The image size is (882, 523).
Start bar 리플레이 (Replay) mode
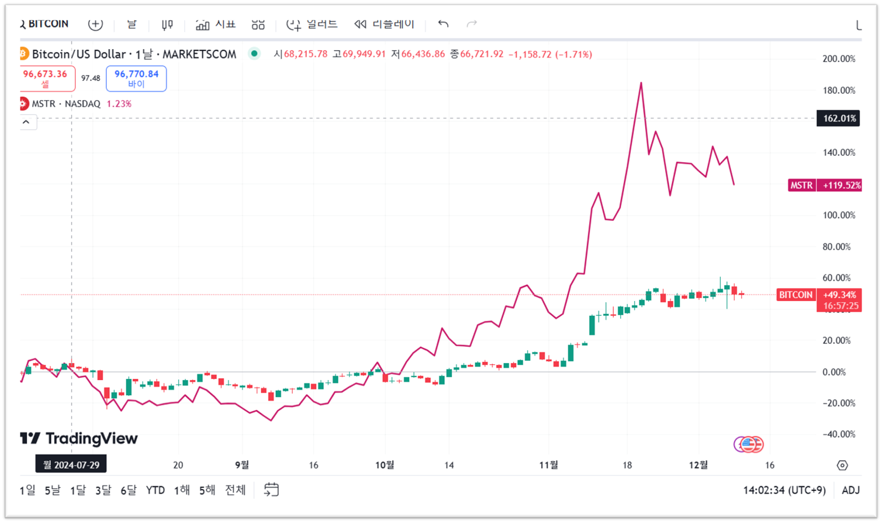(x=384, y=24)
